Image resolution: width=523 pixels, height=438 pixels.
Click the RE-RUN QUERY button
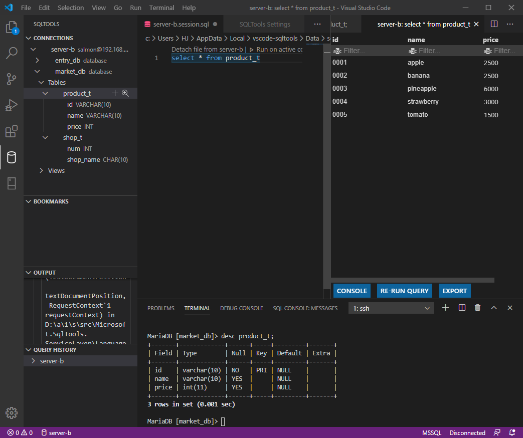[404, 291]
